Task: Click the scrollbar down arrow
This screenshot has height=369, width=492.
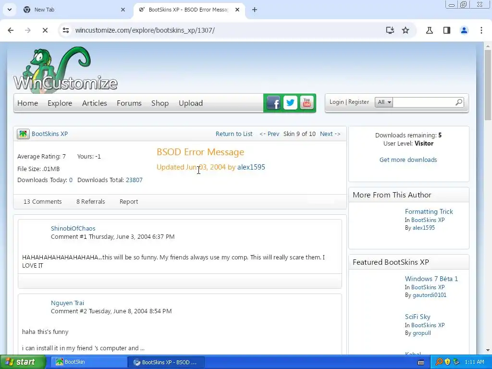Action: point(488,350)
